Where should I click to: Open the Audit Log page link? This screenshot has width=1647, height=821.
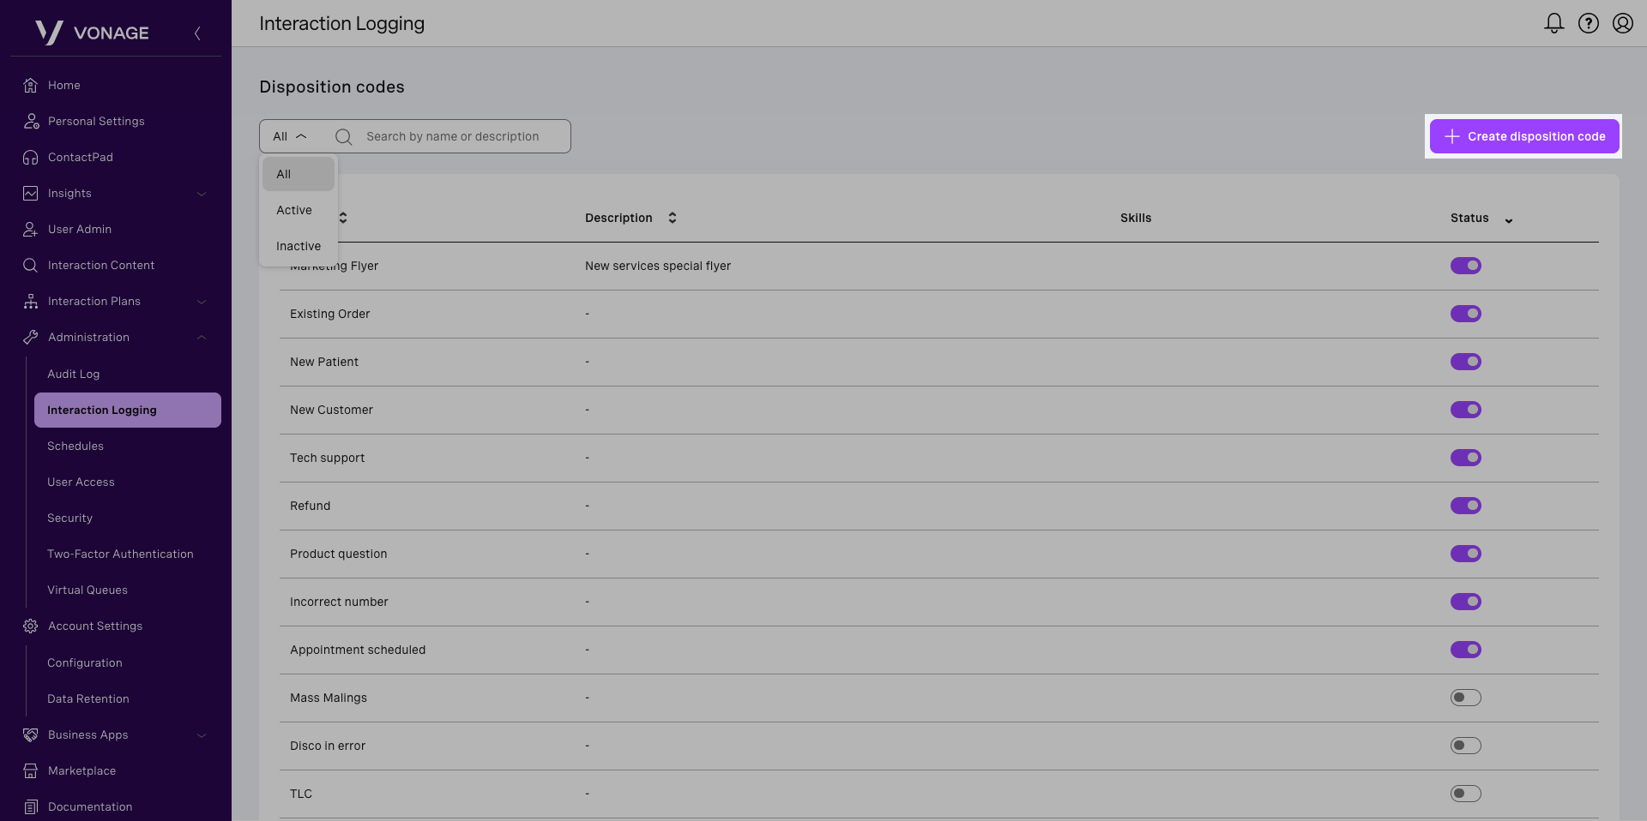(x=74, y=374)
